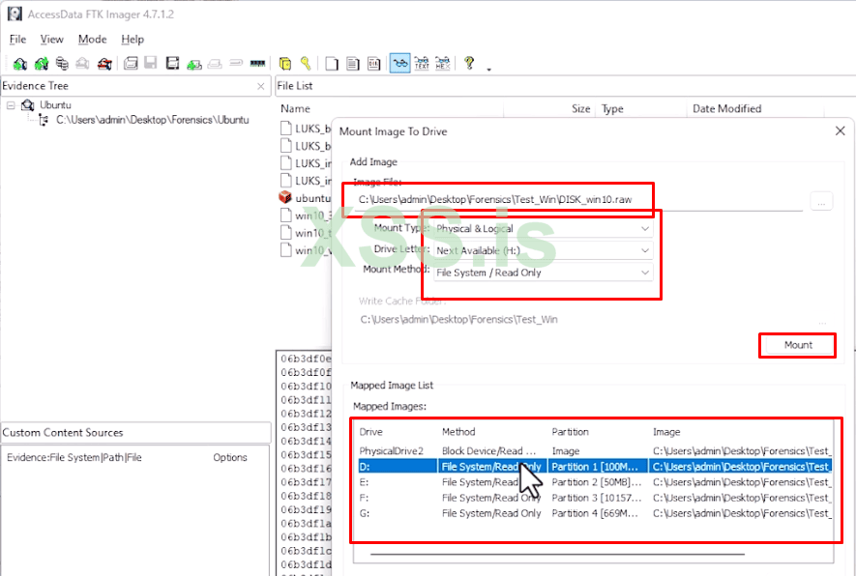Close the Evidence Tree pane
This screenshot has height=576, width=856.
[x=261, y=86]
